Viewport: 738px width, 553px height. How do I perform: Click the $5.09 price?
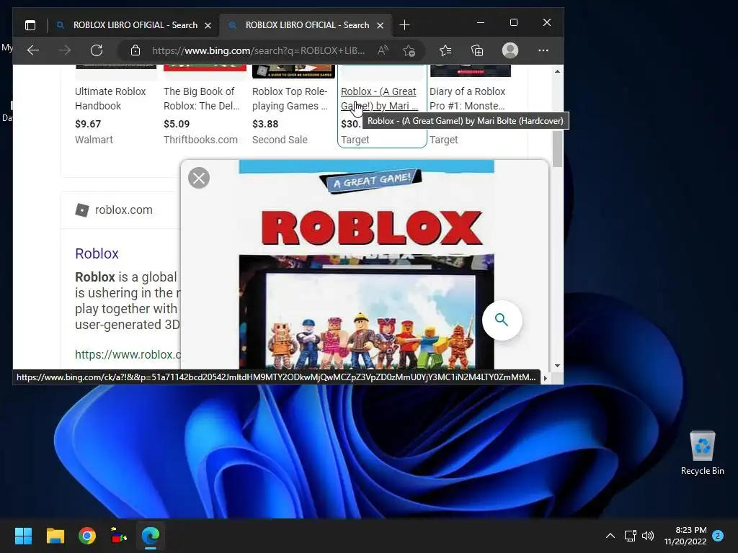click(x=177, y=124)
